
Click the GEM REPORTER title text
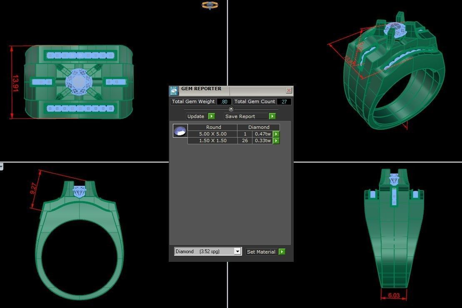201,89
